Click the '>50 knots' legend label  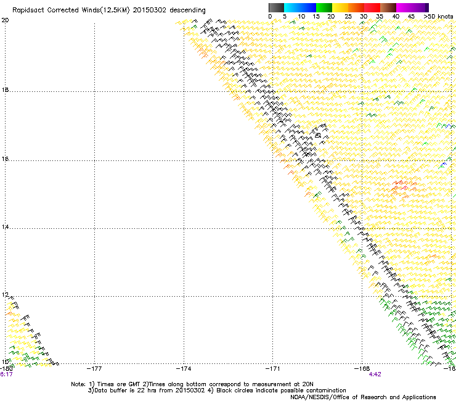(438, 17)
